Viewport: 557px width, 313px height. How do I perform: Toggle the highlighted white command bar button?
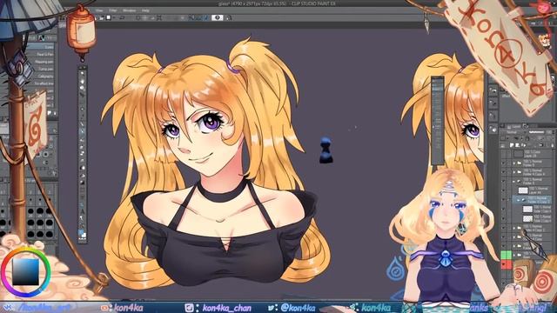tap(217, 17)
